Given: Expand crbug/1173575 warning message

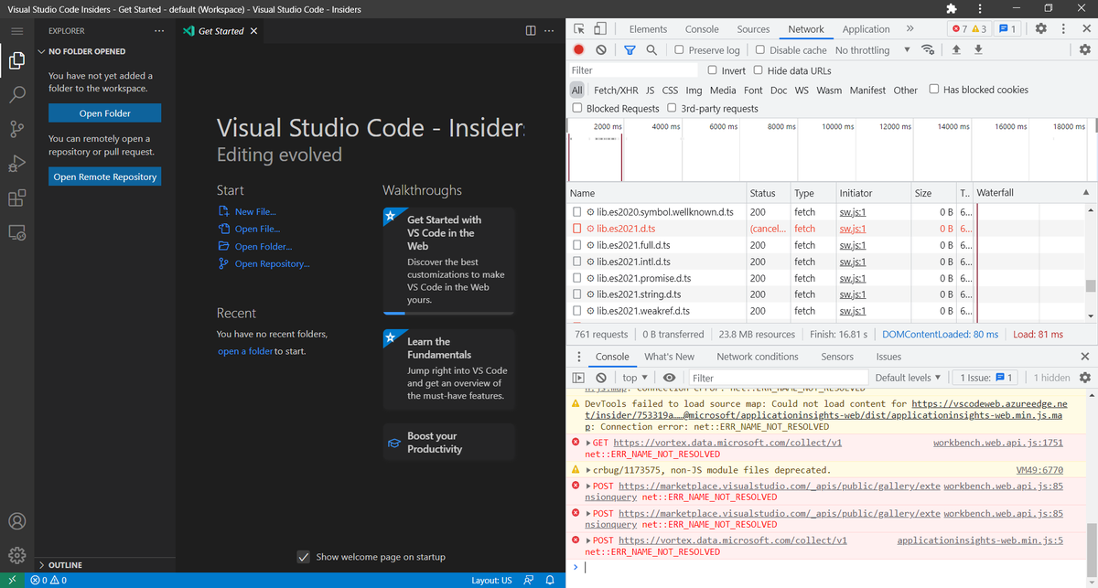Looking at the screenshot, I should (587, 470).
